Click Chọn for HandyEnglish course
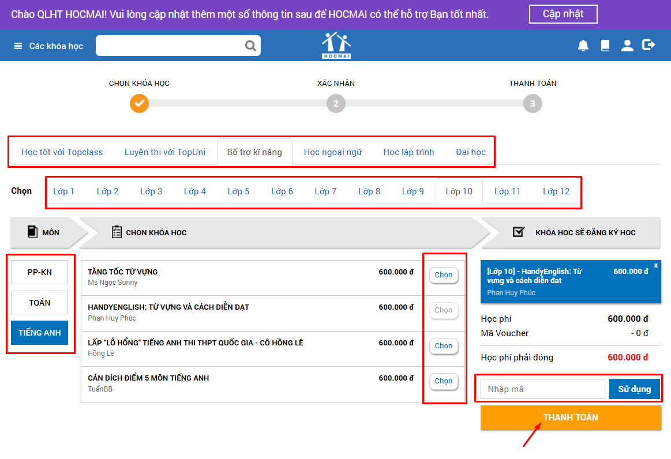Screen dimensions: 671x459 click(443, 310)
